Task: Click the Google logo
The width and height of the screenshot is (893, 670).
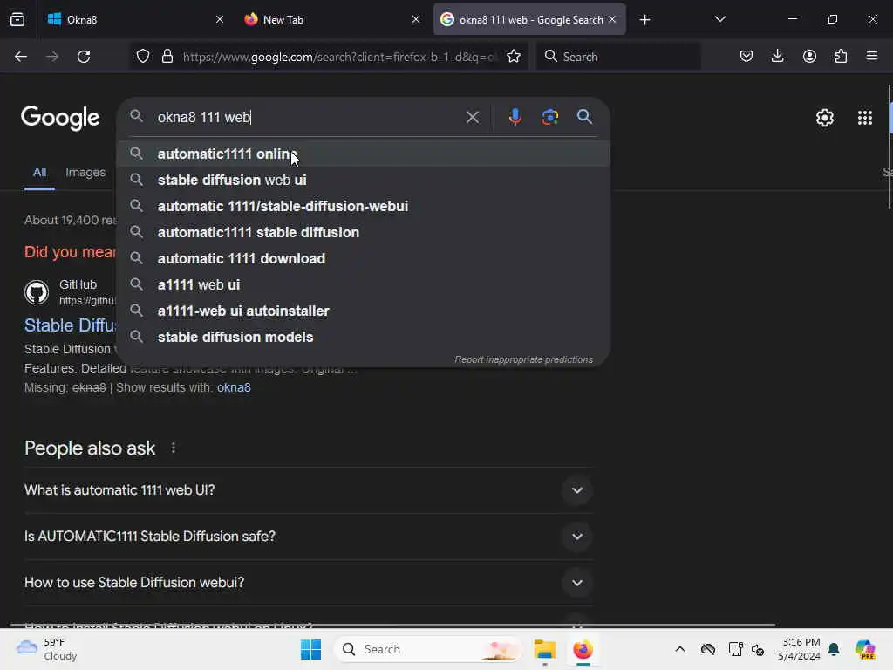Action: [x=60, y=118]
